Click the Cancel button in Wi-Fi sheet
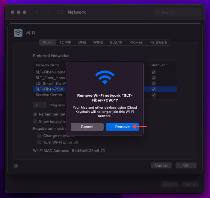Screen dimensions: 210x198 [x=161, y=165]
